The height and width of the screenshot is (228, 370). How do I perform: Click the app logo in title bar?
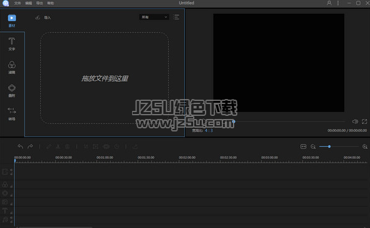6,3
